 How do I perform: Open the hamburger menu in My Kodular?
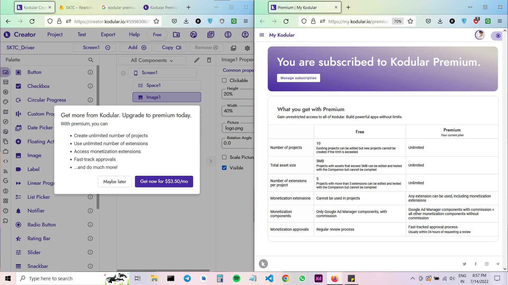coord(262,35)
